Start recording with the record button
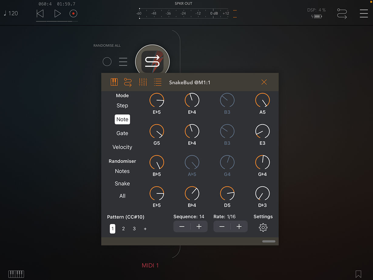 [x=73, y=13]
